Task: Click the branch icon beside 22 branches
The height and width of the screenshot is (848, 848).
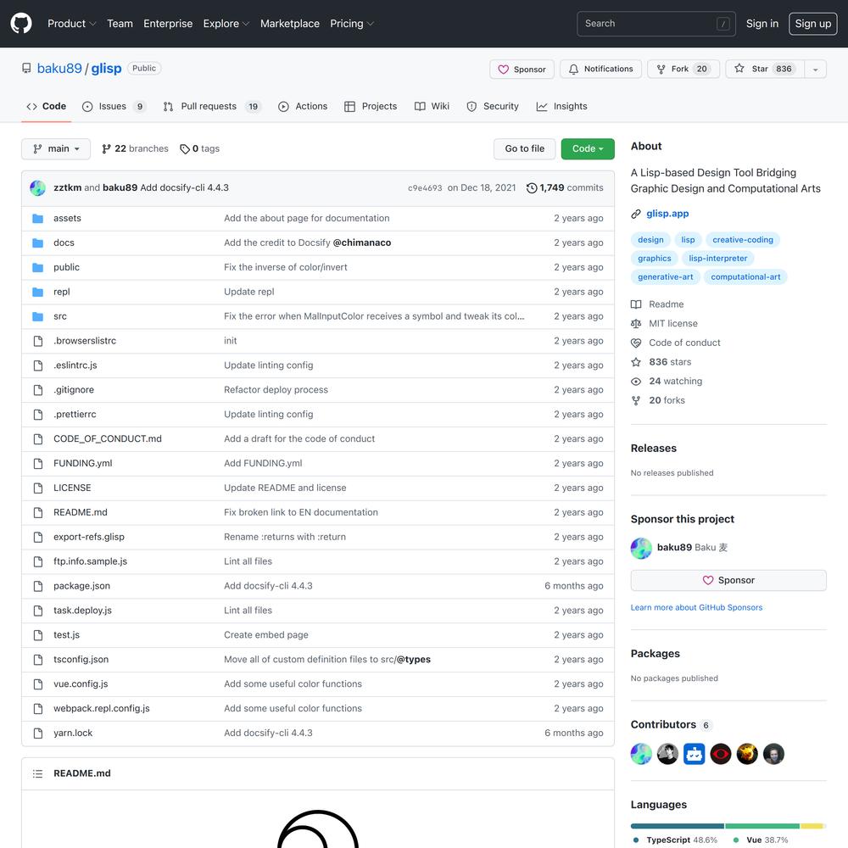Action: [107, 148]
